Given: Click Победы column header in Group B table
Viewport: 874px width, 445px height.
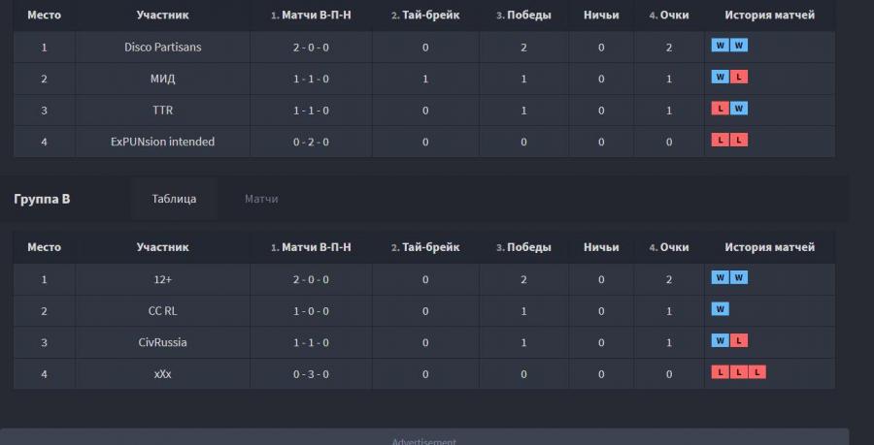Looking at the screenshot, I should coord(524,247).
